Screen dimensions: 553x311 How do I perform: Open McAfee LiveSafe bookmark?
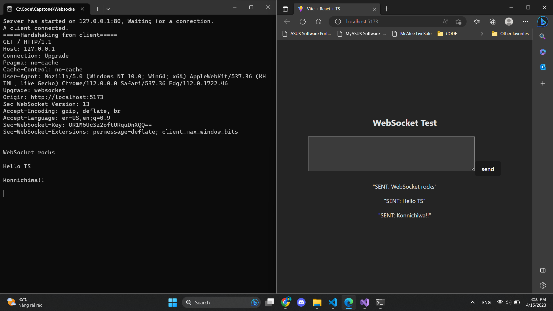click(x=412, y=34)
